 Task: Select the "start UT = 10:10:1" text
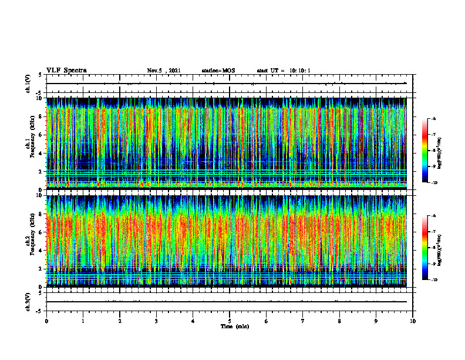click(x=284, y=71)
